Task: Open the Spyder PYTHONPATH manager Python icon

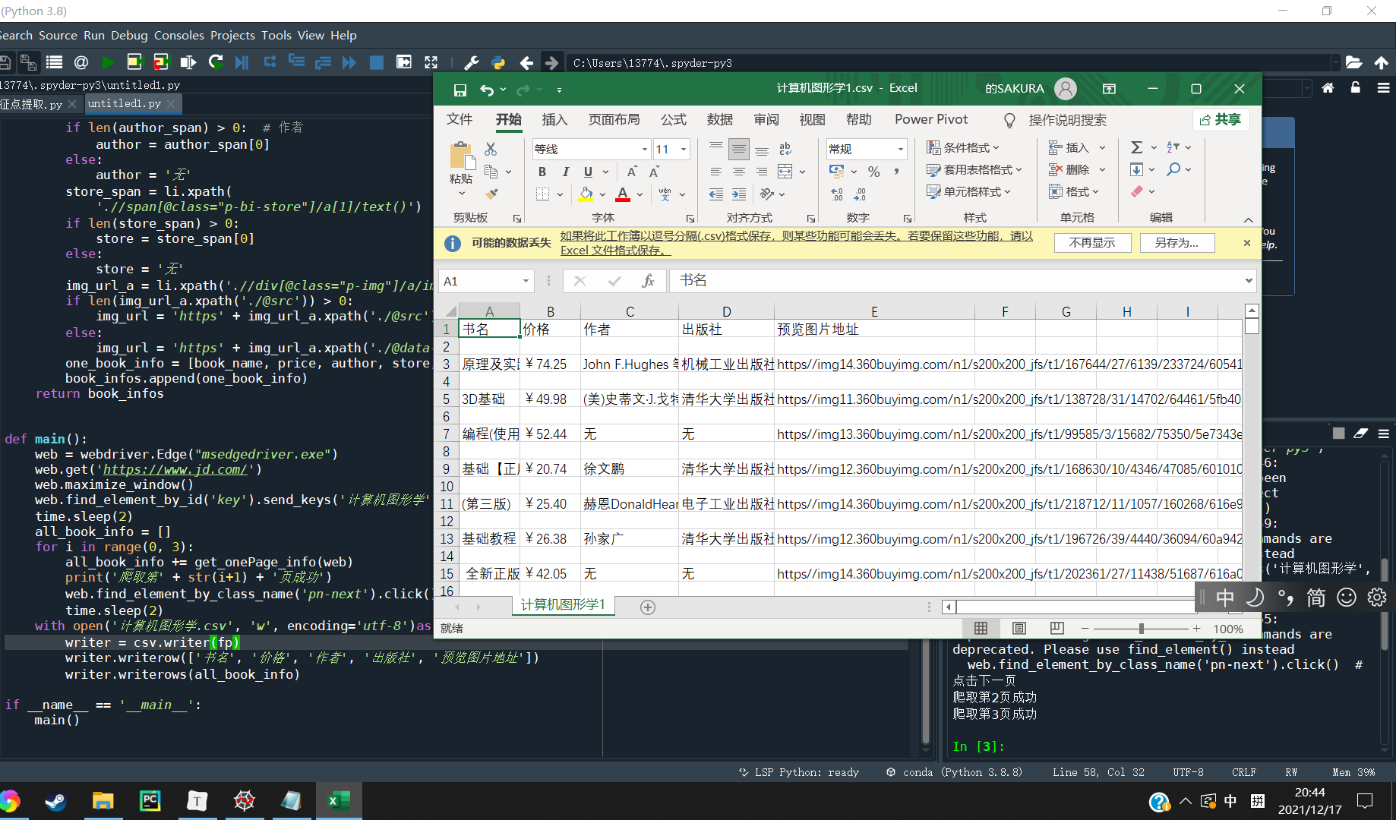Action: 498,63
